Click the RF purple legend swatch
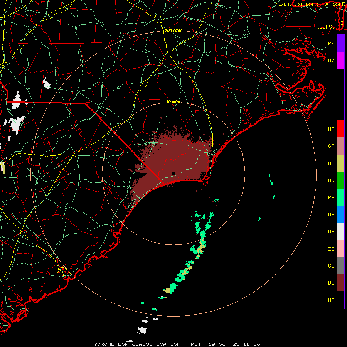 (340, 43)
